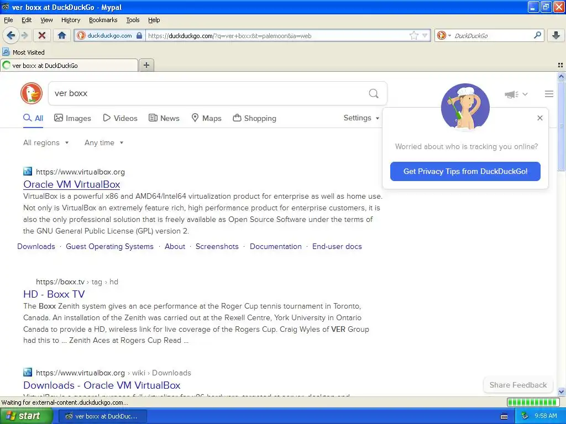Submit search with the magnifier in query box
566x424 pixels.
(x=374, y=93)
